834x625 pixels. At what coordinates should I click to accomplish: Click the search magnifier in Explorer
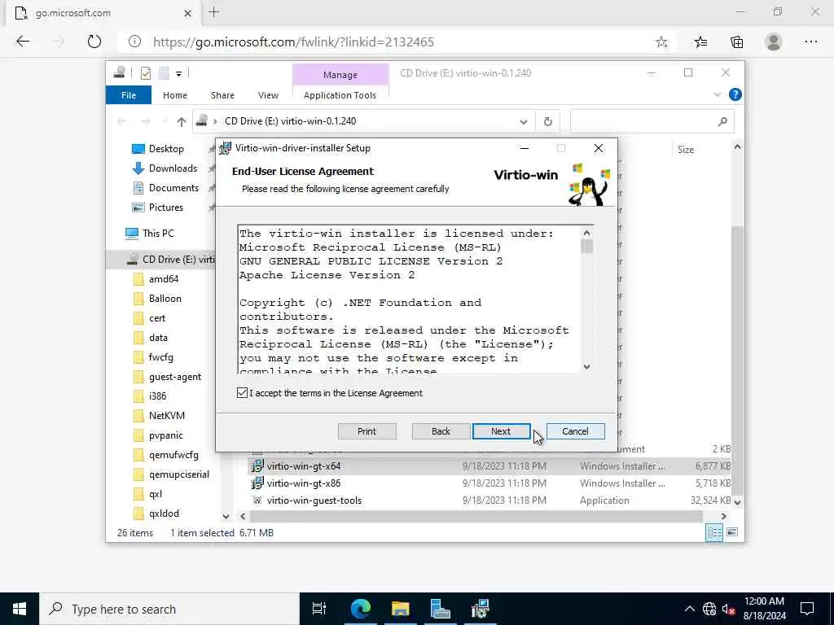(x=722, y=122)
